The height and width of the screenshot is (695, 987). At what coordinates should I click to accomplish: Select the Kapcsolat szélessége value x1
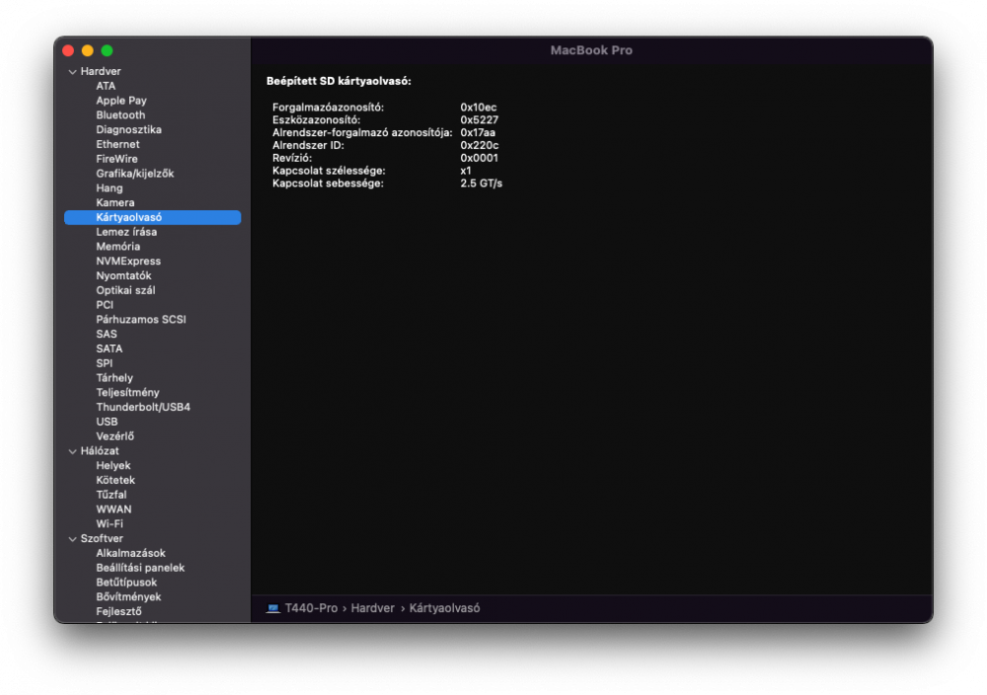click(x=465, y=171)
